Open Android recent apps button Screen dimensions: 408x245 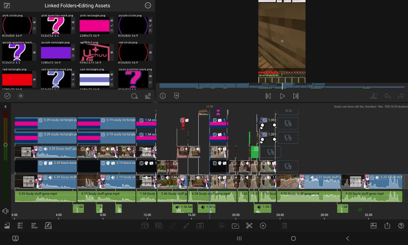239,238
